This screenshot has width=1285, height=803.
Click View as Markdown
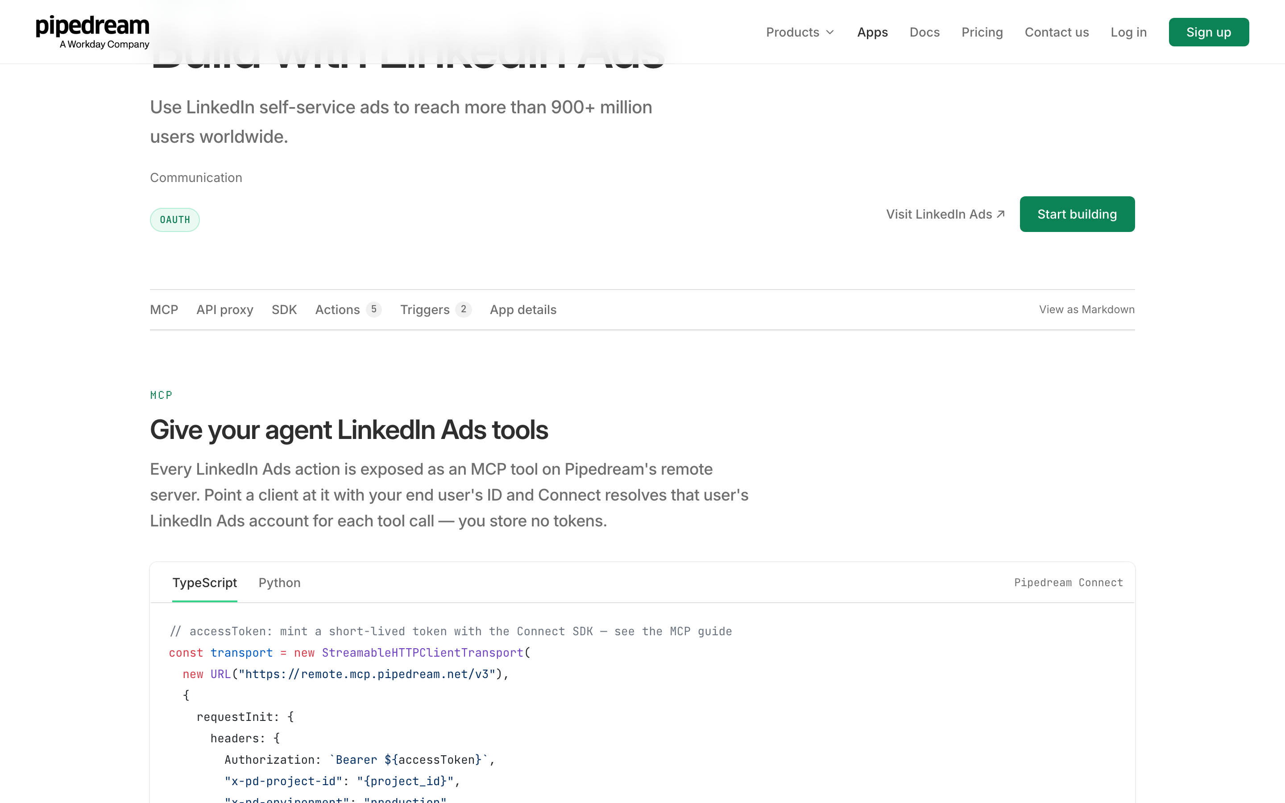tap(1086, 310)
